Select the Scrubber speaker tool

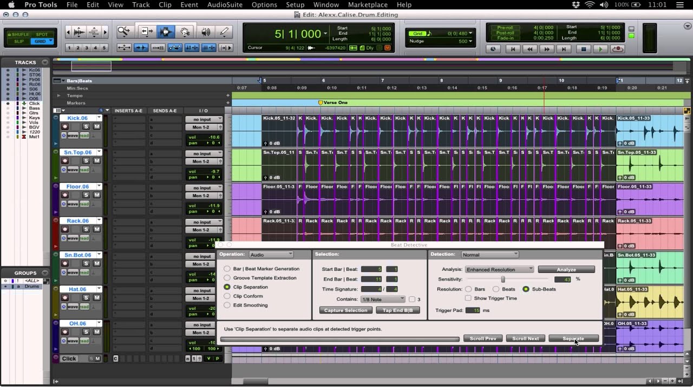pyautogui.click(x=206, y=32)
